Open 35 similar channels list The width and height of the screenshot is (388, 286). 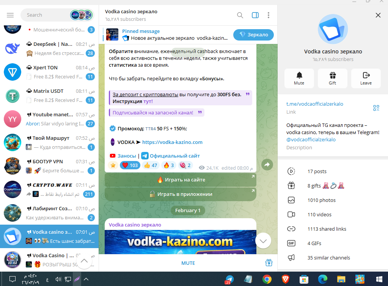(x=333, y=258)
